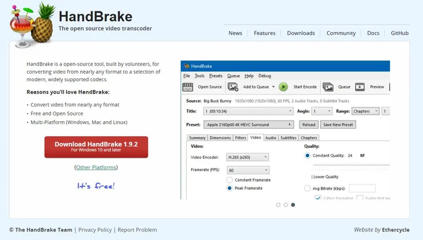Switch to the Filters tab
The image size is (423, 240).
coord(240,138)
